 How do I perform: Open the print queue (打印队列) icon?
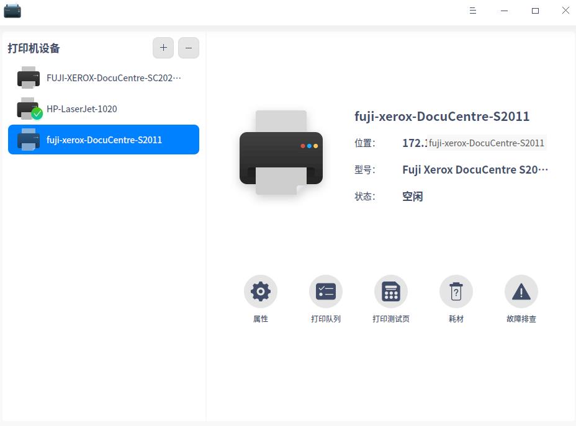tap(325, 291)
